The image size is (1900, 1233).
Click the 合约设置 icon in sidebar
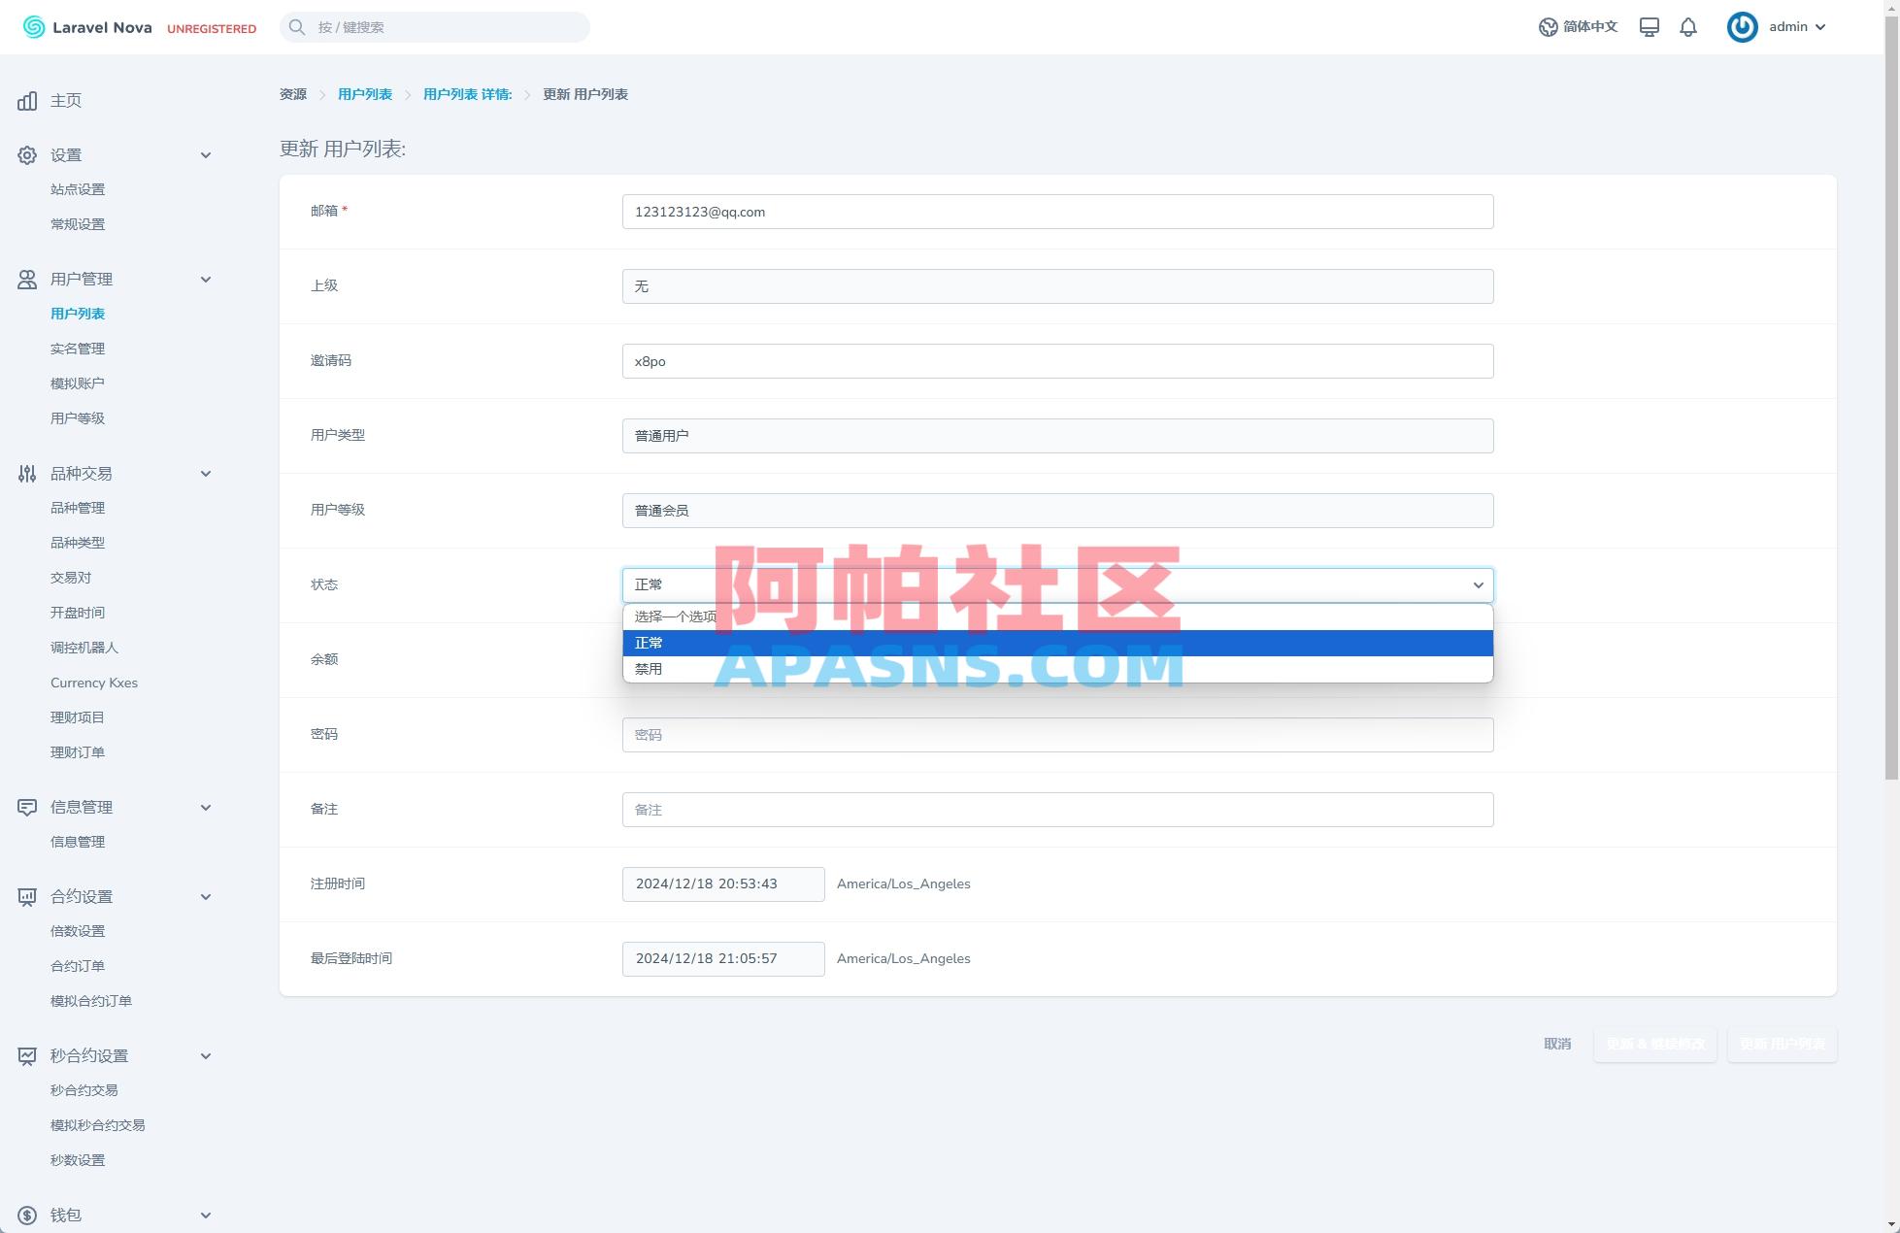26,896
